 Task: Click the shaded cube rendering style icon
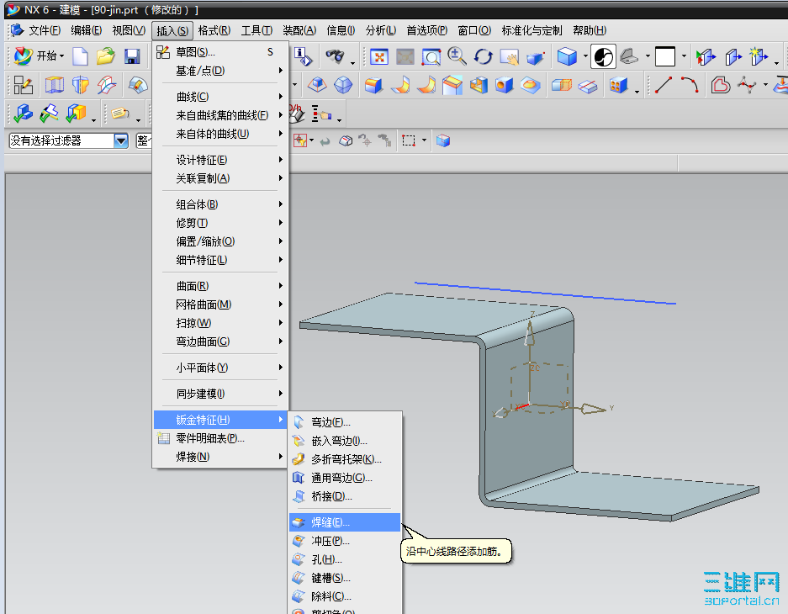567,56
